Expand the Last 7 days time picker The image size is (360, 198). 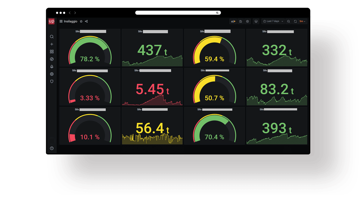click(273, 21)
